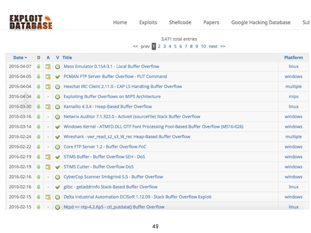
Task: Download the Core FTP Server exploit
Action: click(x=38, y=147)
